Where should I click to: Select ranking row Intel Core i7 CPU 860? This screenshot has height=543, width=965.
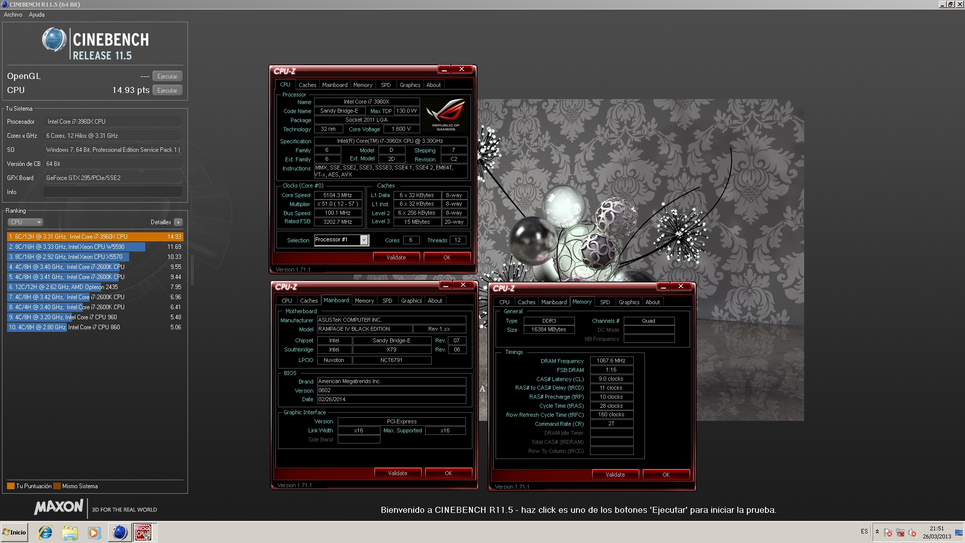[95, 327]
